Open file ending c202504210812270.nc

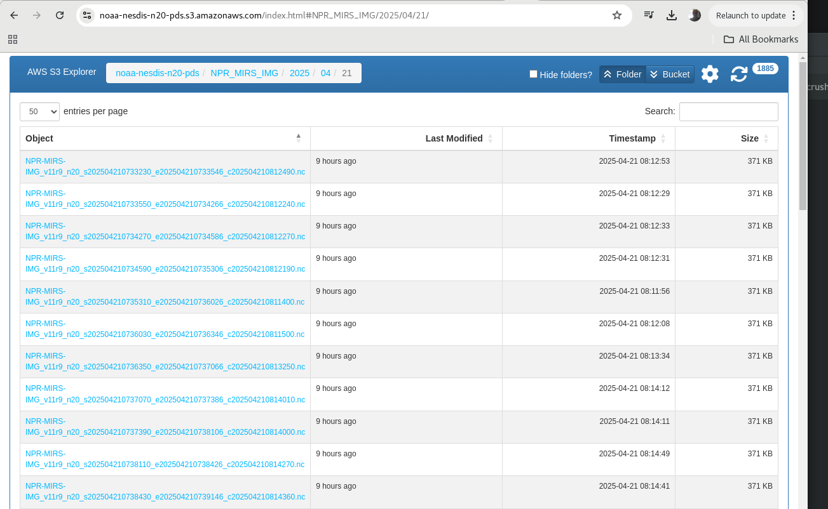coord(165,231)
